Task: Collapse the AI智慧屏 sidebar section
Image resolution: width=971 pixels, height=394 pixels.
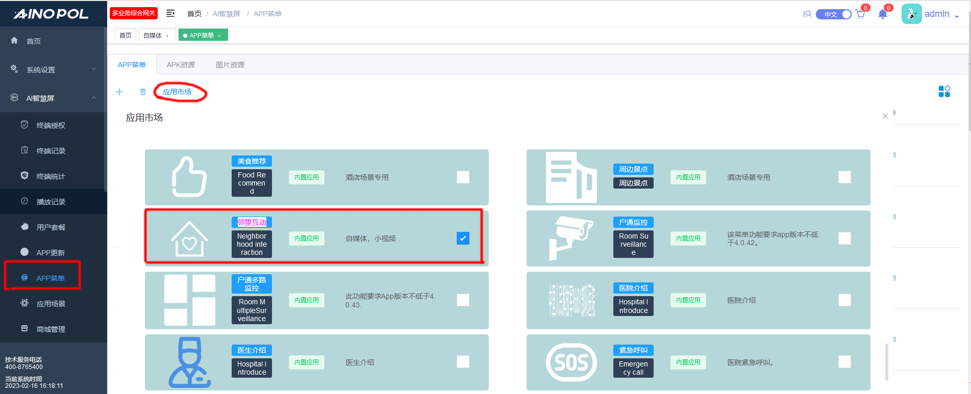Action: (53, 98)
